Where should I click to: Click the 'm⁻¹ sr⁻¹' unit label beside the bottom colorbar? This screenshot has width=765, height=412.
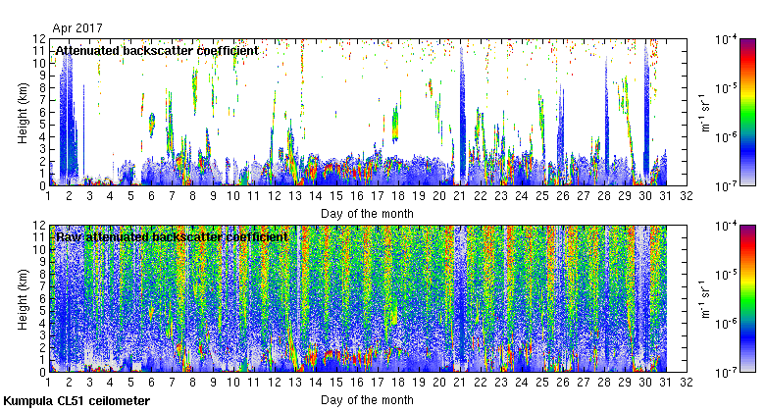(x=703, y=298)
